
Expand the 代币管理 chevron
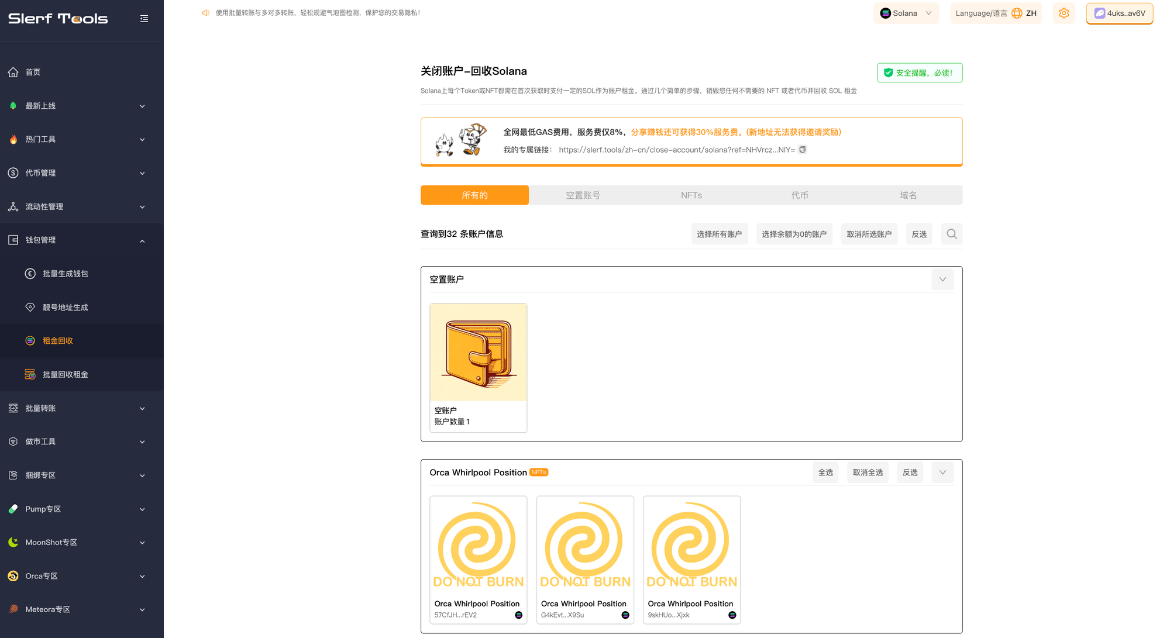click(142, 174)
